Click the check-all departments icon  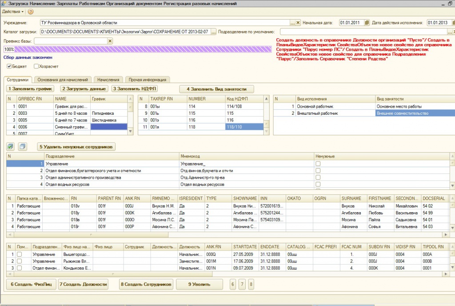(11, 147)
